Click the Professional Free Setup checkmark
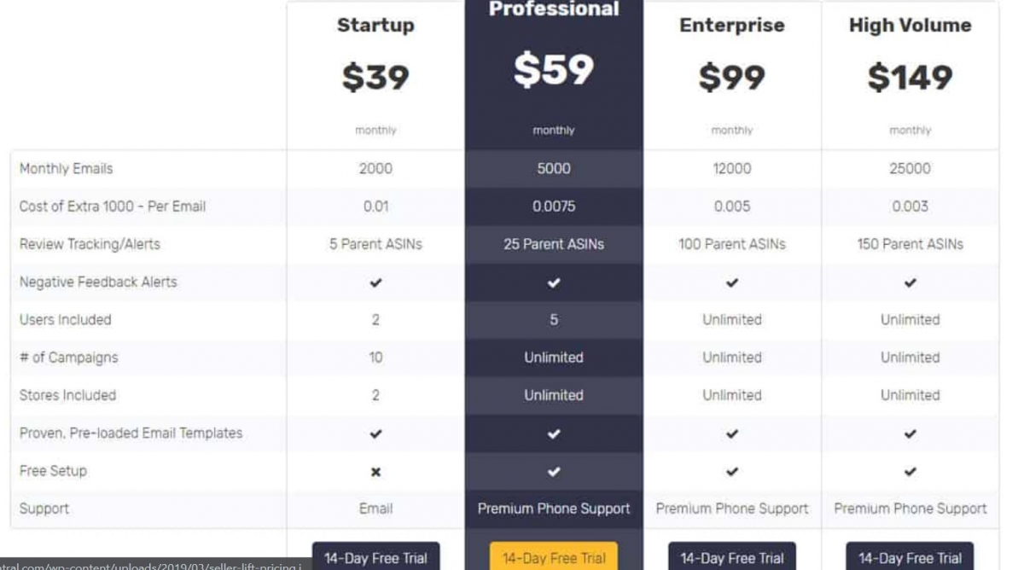Screen dimensions: 1024x570 pyautogui.click(x=554, y=471)
